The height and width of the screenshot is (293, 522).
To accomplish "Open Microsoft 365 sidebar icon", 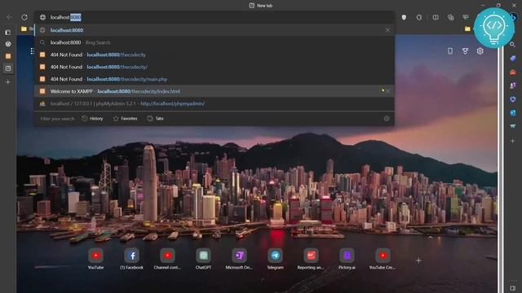I will (x=513, y=99).
